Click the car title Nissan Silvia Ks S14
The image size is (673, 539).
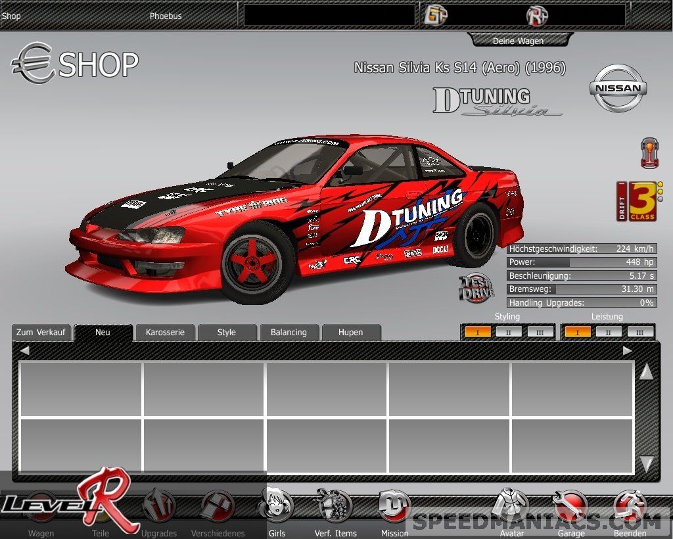(459, 68)
